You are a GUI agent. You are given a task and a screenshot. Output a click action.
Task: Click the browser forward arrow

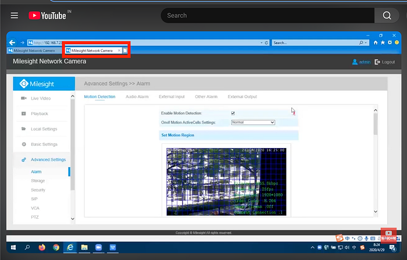click(22, 43)
